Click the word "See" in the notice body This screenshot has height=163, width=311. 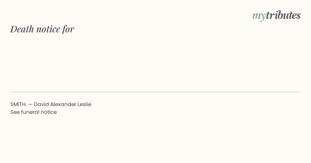pyautogui.click(x=15, y=112)
